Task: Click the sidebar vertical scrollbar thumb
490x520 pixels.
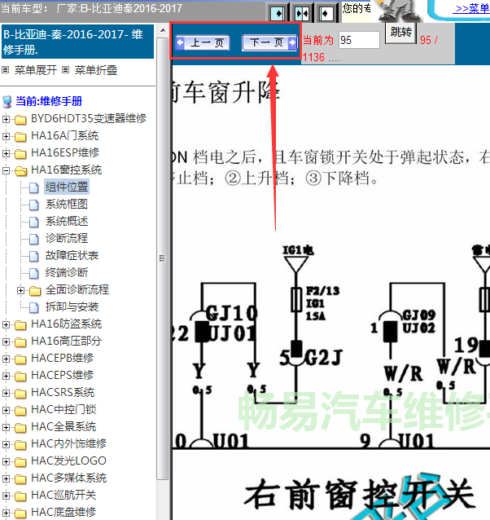Action: 163,258
